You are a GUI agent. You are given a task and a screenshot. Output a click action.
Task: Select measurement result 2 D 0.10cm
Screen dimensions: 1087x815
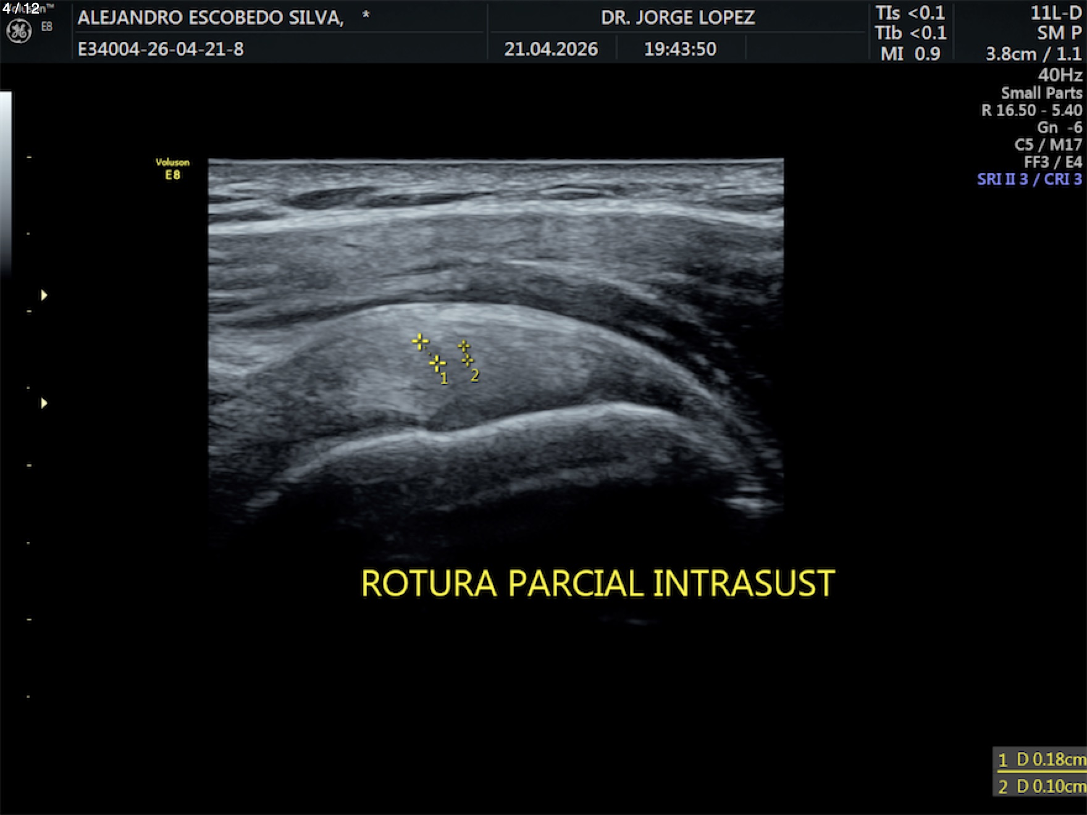pos(1041,786)
